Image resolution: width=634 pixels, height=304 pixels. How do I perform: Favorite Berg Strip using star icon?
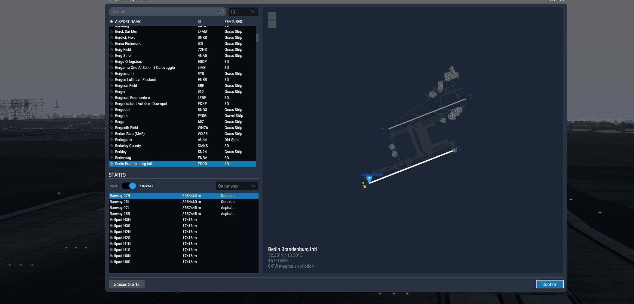tap(112, 55)
